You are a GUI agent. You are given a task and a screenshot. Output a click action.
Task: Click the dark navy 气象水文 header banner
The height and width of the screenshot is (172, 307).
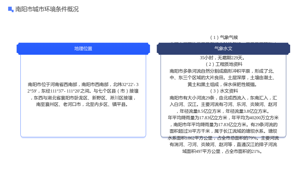(x=223, y=49)
